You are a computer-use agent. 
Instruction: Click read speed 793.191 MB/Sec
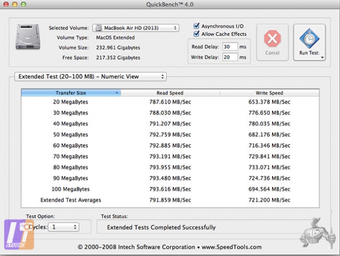coord(170,156)
